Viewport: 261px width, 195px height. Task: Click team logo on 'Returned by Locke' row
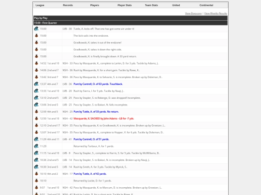(x=36, y=181)
